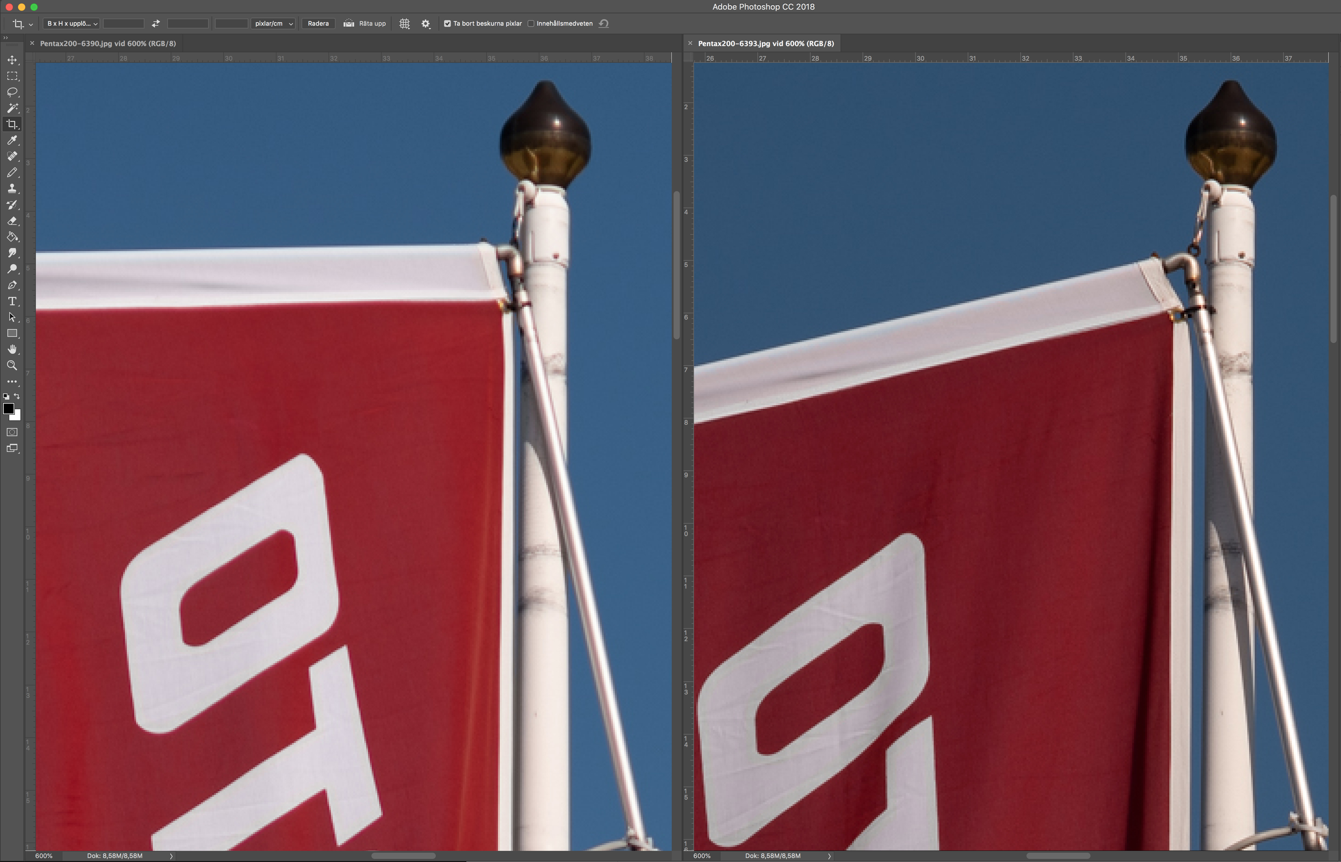Open the B x H x upplösning dropdown
The height and width of the screenshot is (862, 1341).
(x=72, y=24)
